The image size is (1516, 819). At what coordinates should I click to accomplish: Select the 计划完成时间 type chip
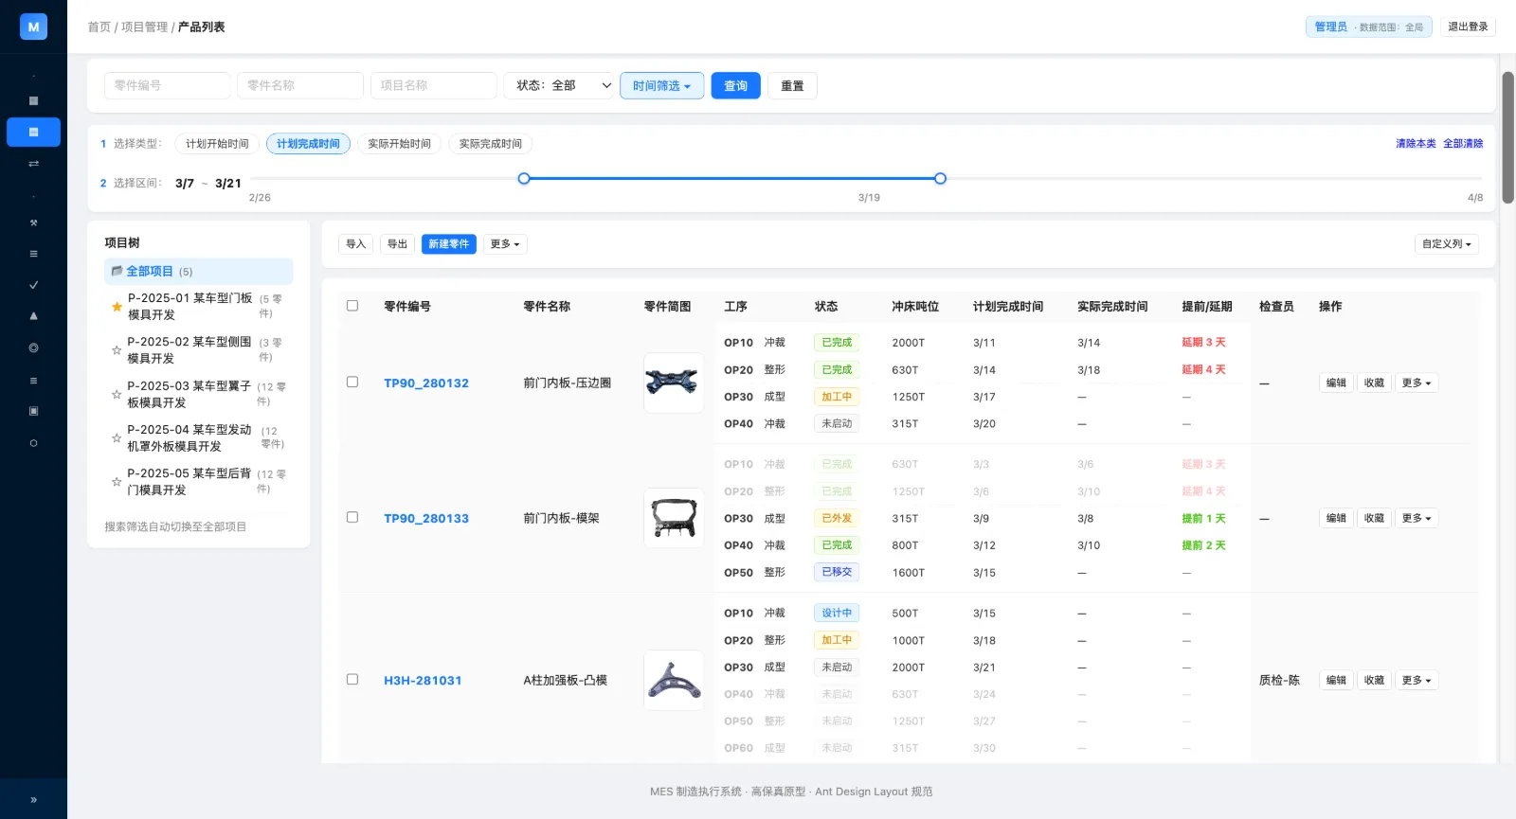pyautogui.click(x=308, y=144)
